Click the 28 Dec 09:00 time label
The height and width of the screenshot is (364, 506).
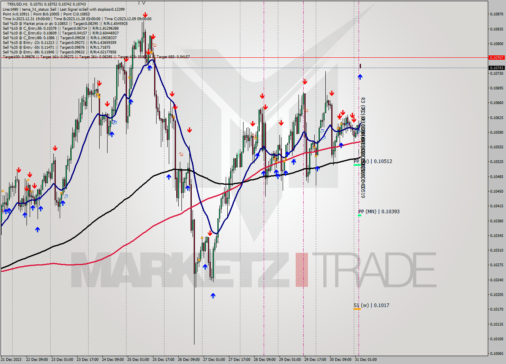click(264, 360)
